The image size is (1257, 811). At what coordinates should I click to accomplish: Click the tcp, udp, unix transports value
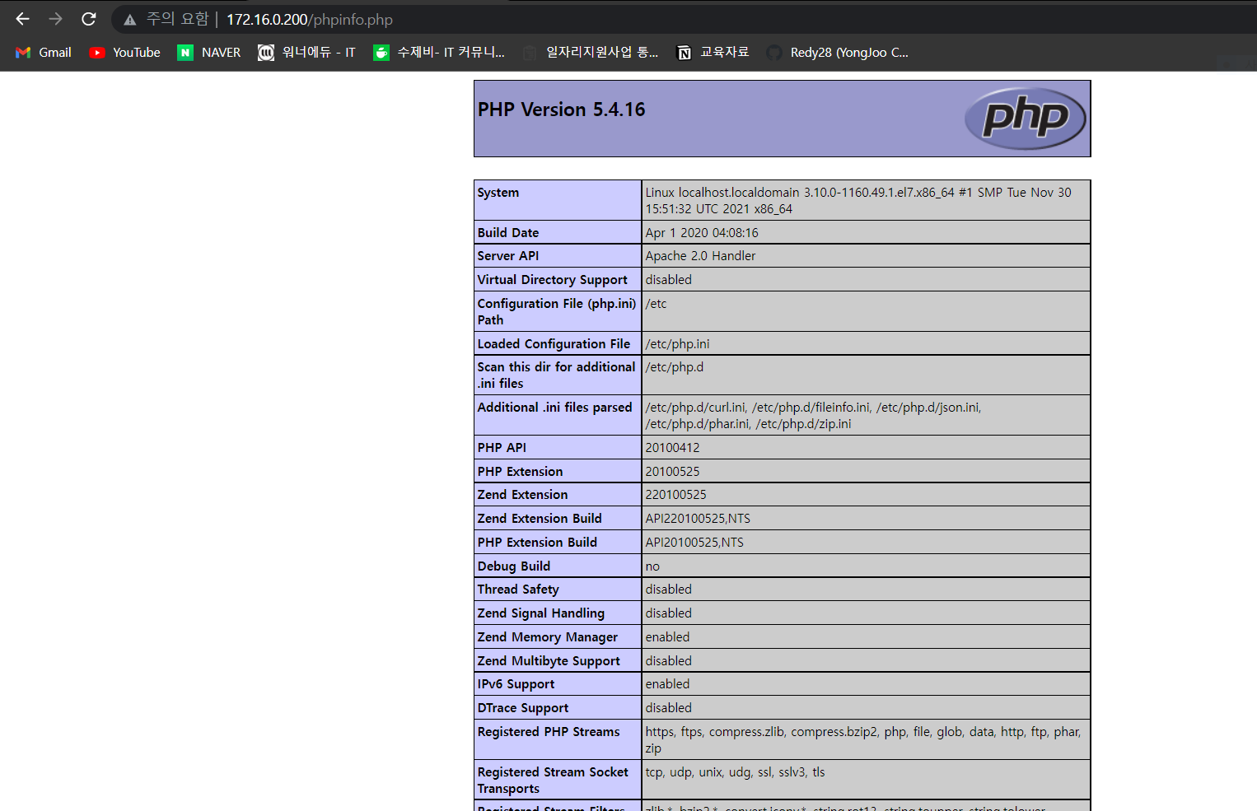[x=735, y=772]
